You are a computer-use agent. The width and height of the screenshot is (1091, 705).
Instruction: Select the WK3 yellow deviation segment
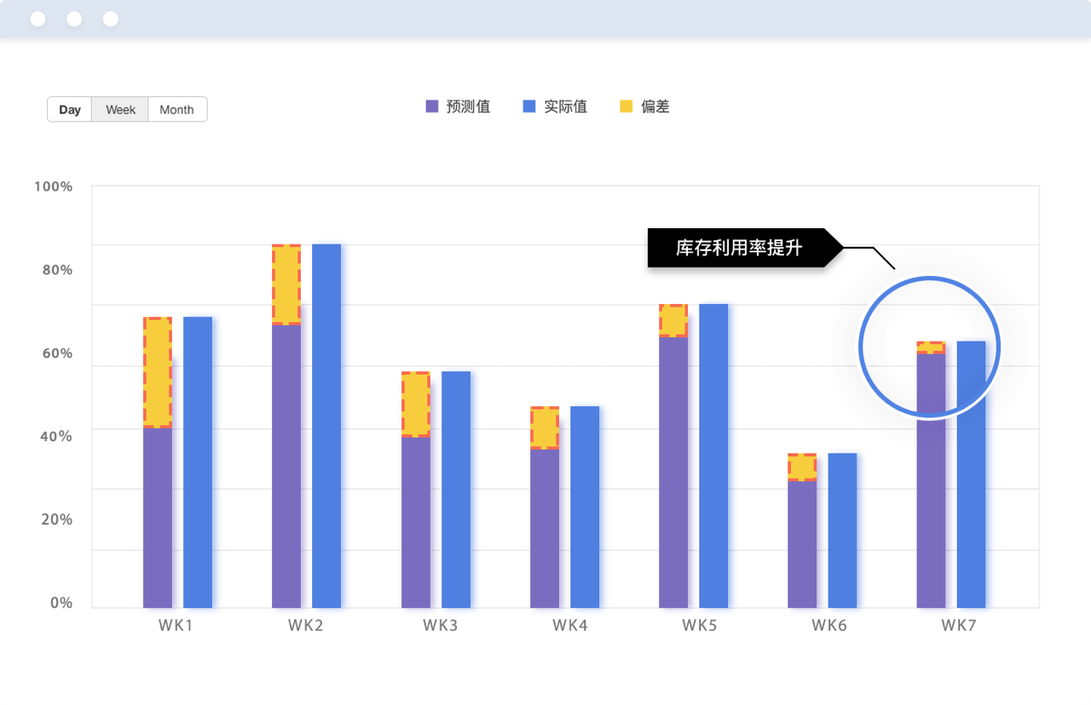coord(416,404)
